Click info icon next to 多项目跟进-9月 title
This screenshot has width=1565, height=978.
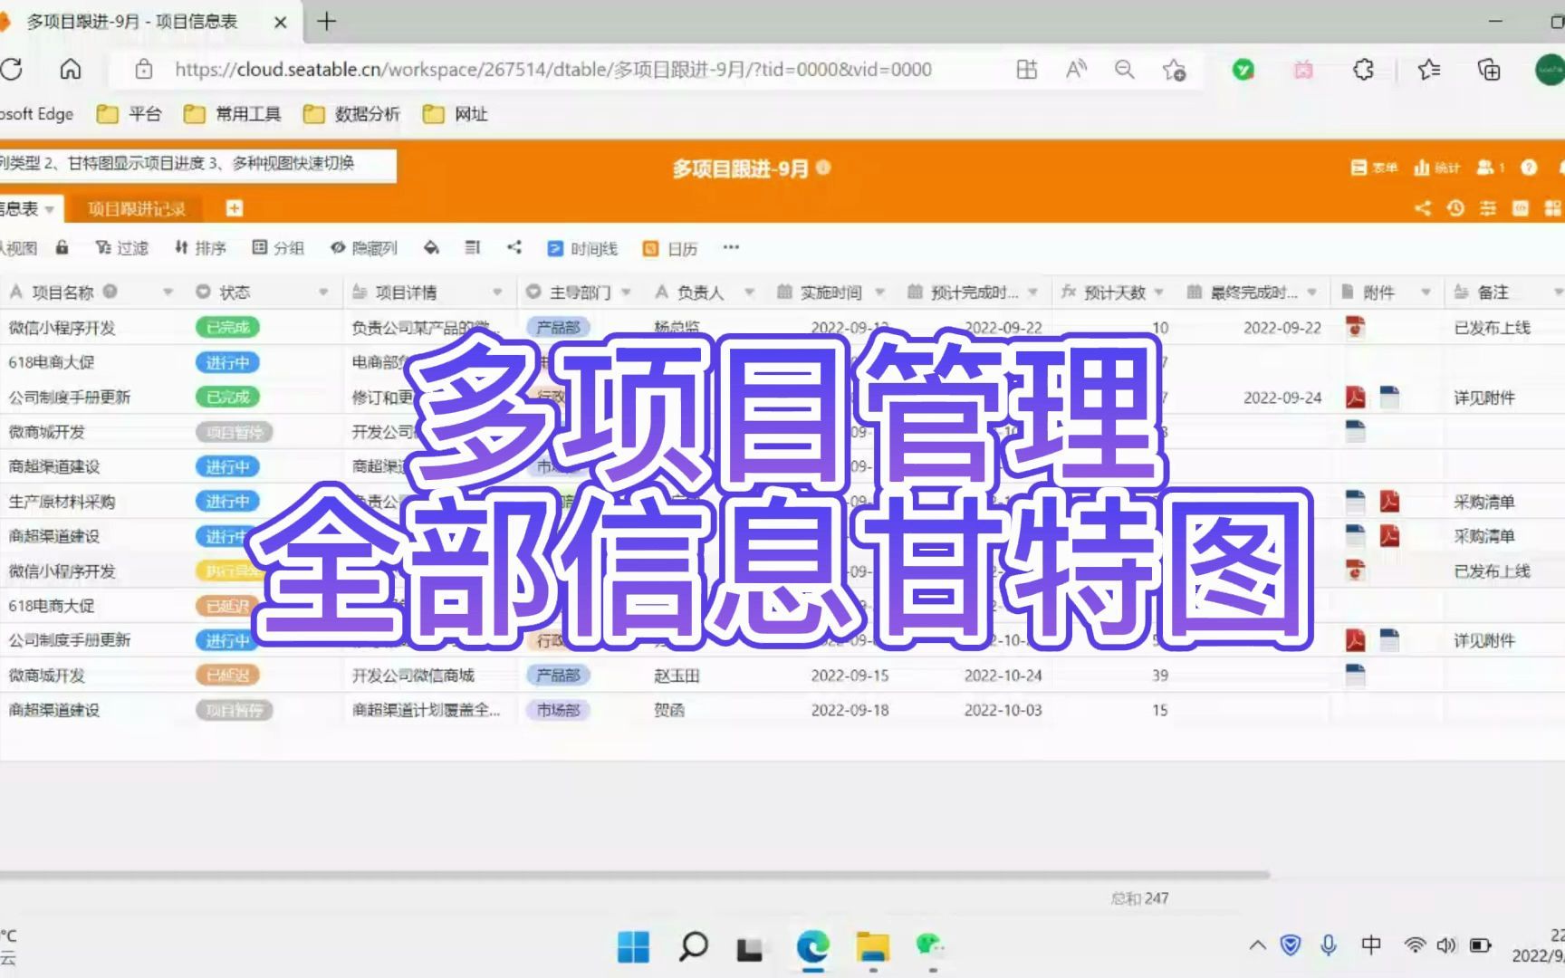click(x=823, y=168)
